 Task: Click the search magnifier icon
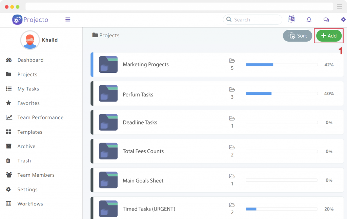pyautogui.click(x=229, y=19)
